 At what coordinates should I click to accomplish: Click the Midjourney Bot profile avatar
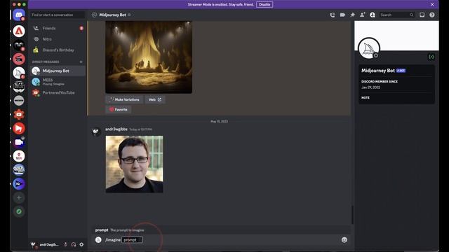point(369,48)
